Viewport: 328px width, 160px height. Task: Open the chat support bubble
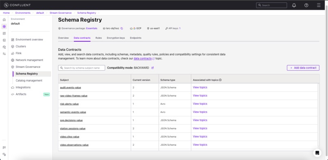[317, 153]
